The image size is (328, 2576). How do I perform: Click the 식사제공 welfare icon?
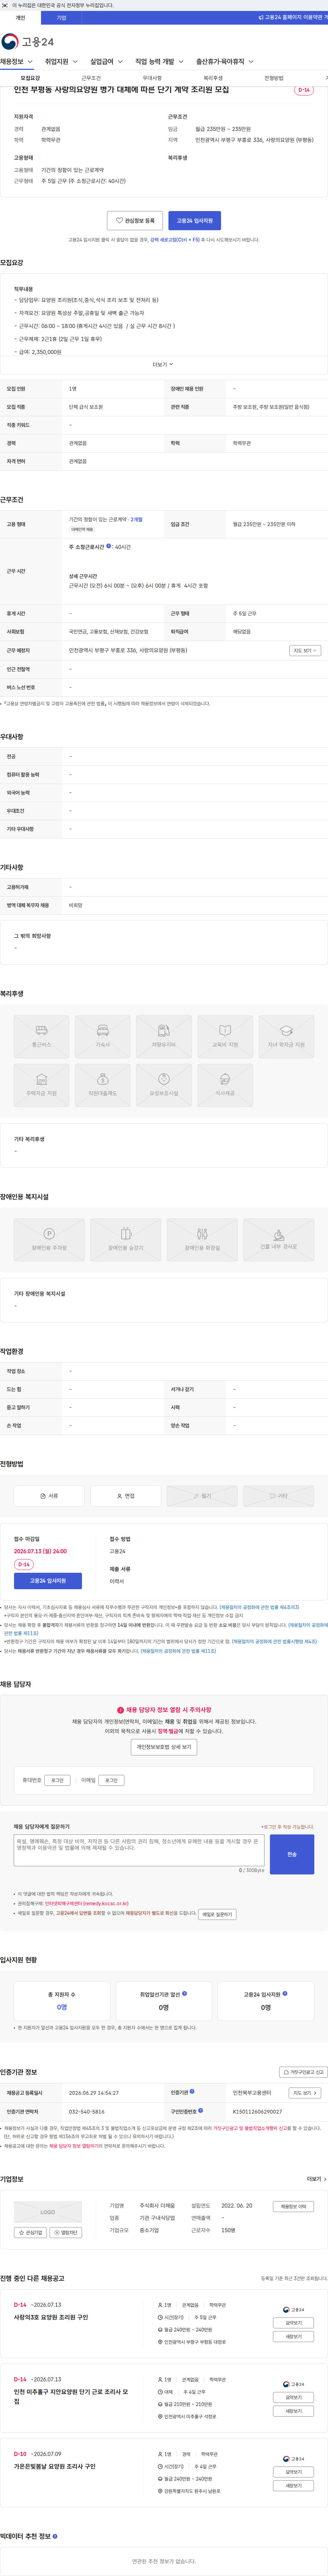[225, 1085]
